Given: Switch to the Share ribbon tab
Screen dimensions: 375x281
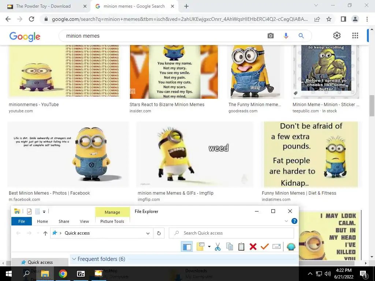Looking at the screenshot, I should (x=64, y=221).
